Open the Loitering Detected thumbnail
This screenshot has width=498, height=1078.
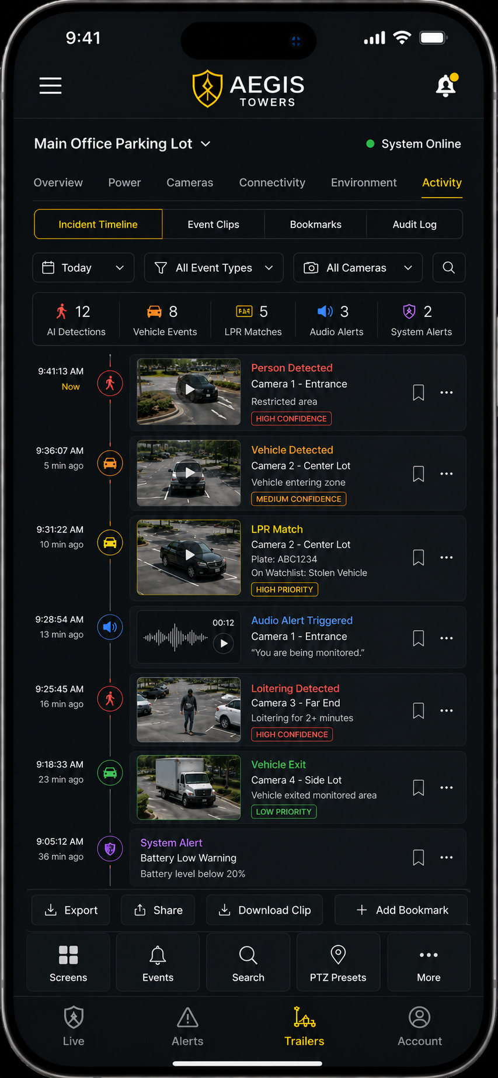coord(189,710)
